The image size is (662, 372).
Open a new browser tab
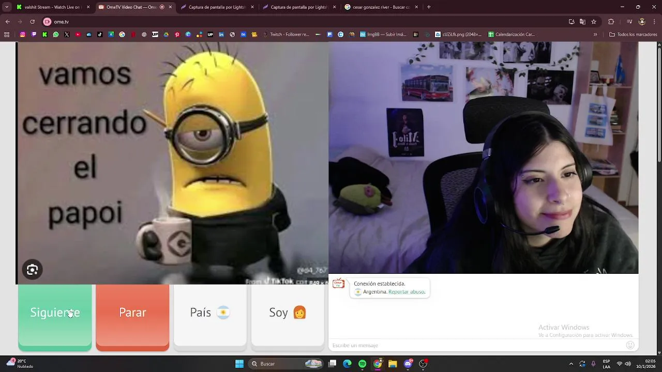click(x=429, y=7)
